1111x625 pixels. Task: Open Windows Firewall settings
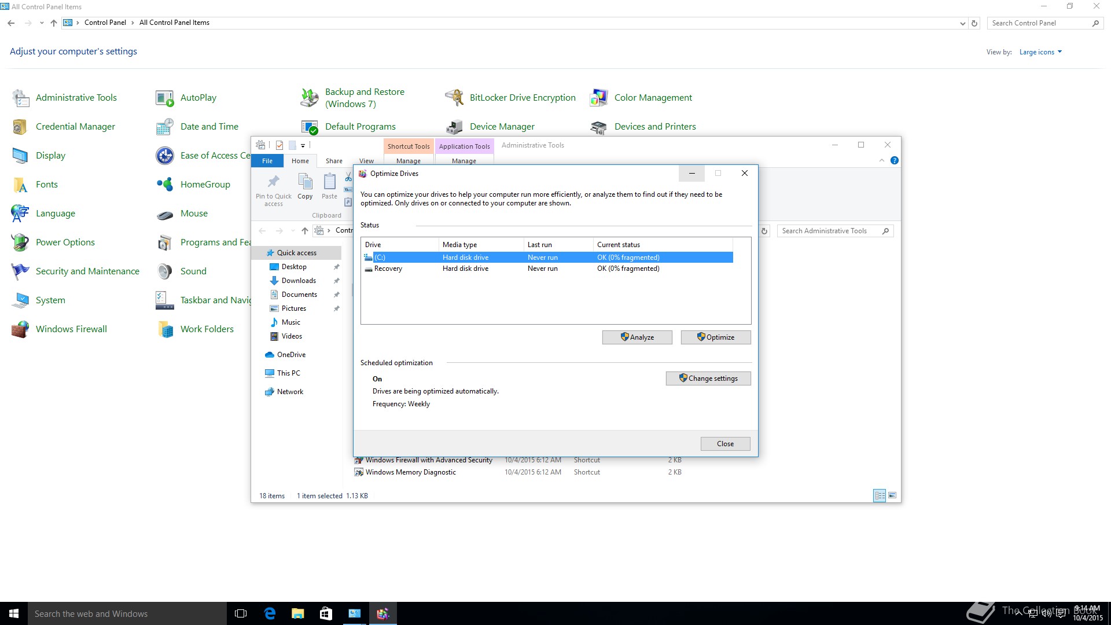tap(71, 329)
